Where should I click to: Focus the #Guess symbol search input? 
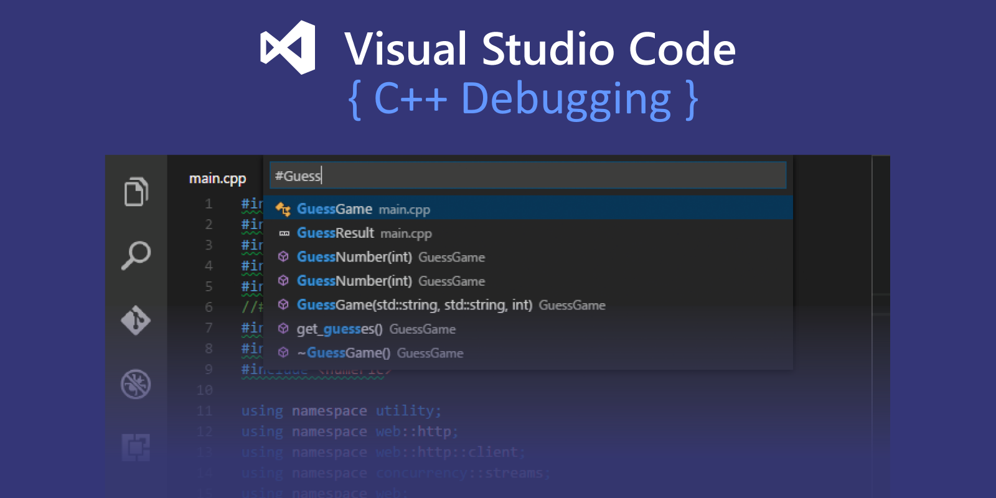[x=528, y=176]
